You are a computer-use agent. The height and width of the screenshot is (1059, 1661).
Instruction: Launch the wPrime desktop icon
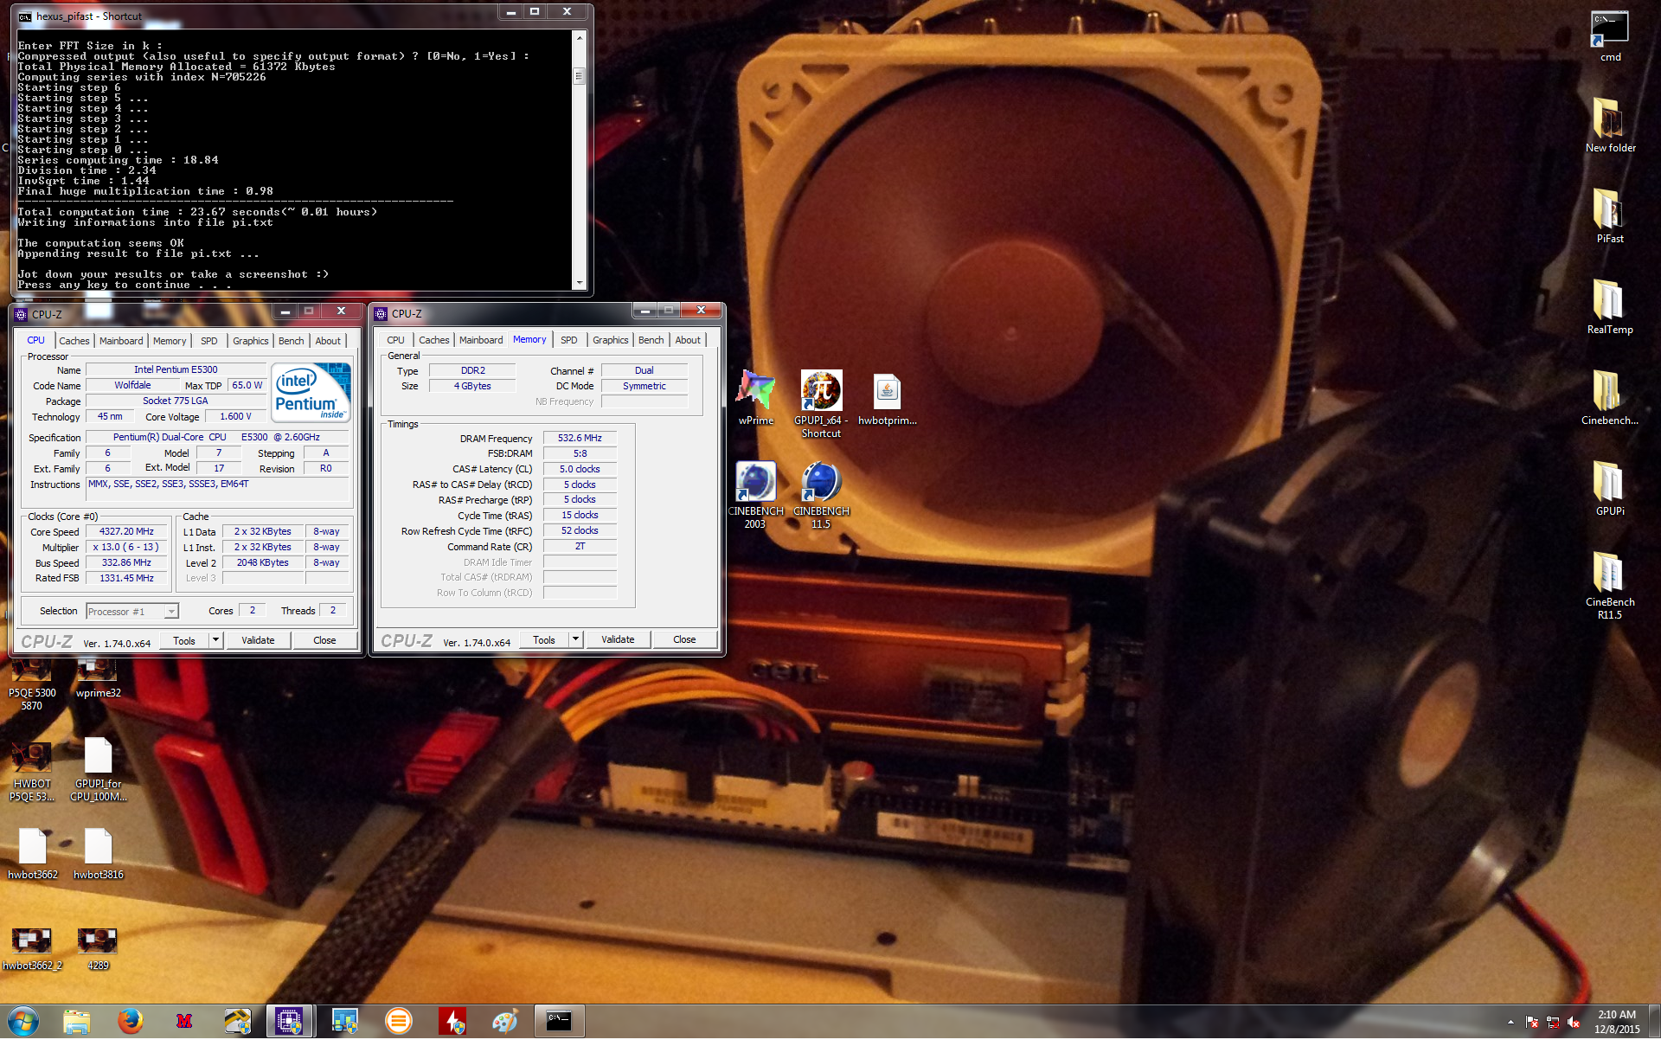[755, 398]
